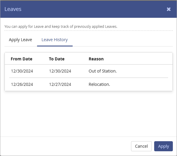Click the empty area below the history table
This screenshot has height=156, width=177.
[x=89, y=114]
